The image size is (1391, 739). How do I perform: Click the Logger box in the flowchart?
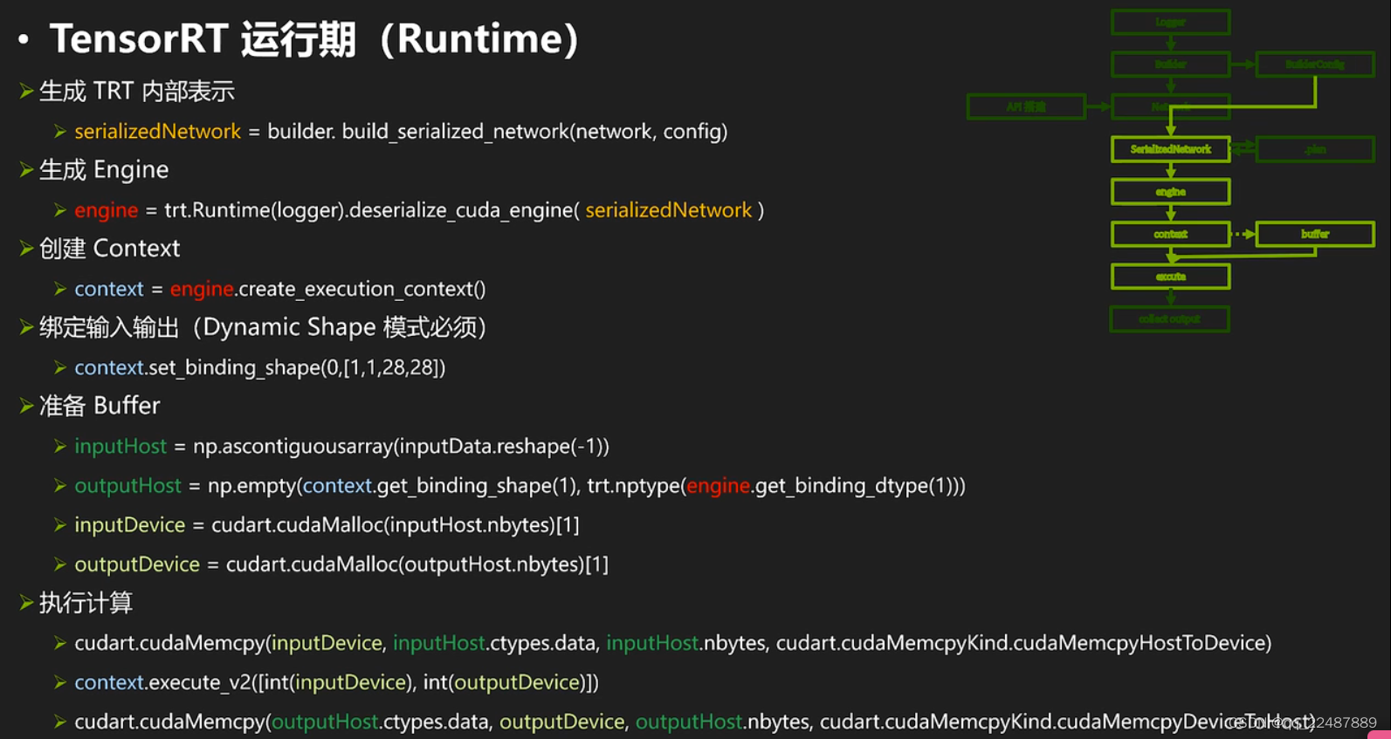pyautogui.click(x=1170, y=22)
